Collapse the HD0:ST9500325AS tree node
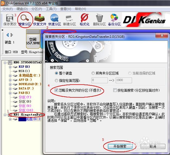170x155 pixels. click(5, 63)
